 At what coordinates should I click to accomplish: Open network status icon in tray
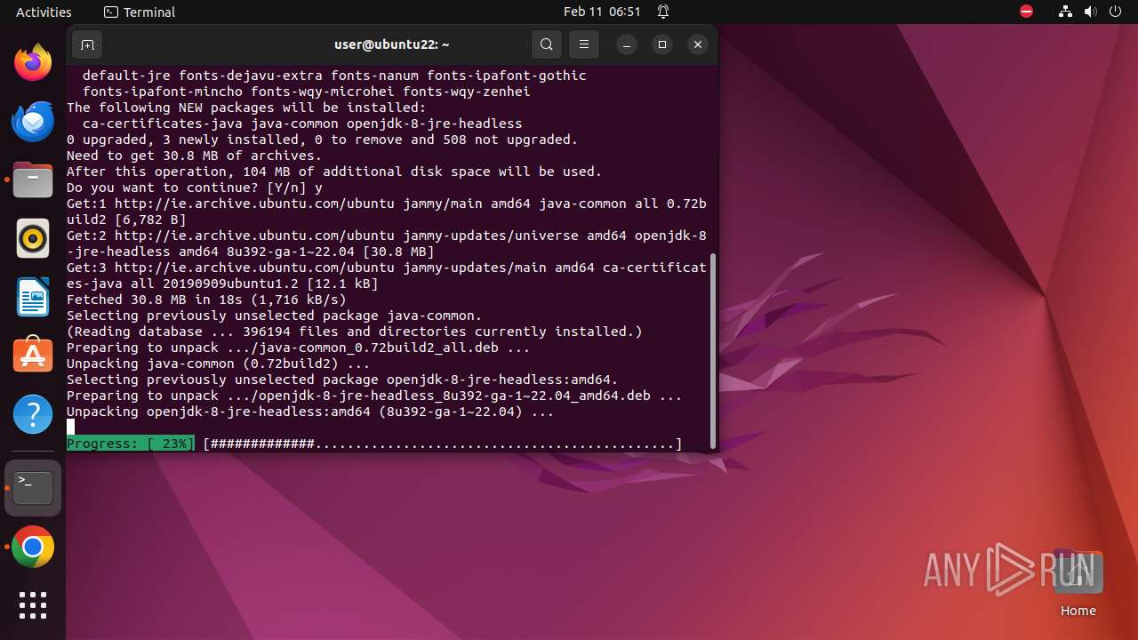[x=1066, y=12]
